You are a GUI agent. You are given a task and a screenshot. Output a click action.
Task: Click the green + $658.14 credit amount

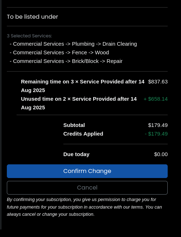(x=155, y=99)
